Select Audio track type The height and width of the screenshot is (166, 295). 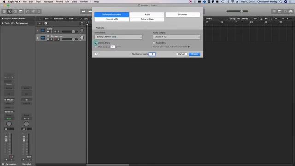147,14
